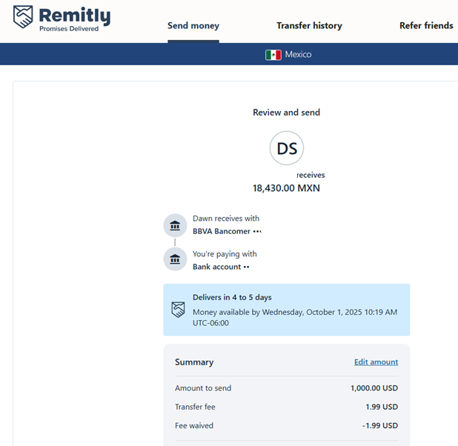Image resolution: width=458 pixels, height=446 pixels.
Task: Go to the Refer friends tab
Action: tap(426, 26)
